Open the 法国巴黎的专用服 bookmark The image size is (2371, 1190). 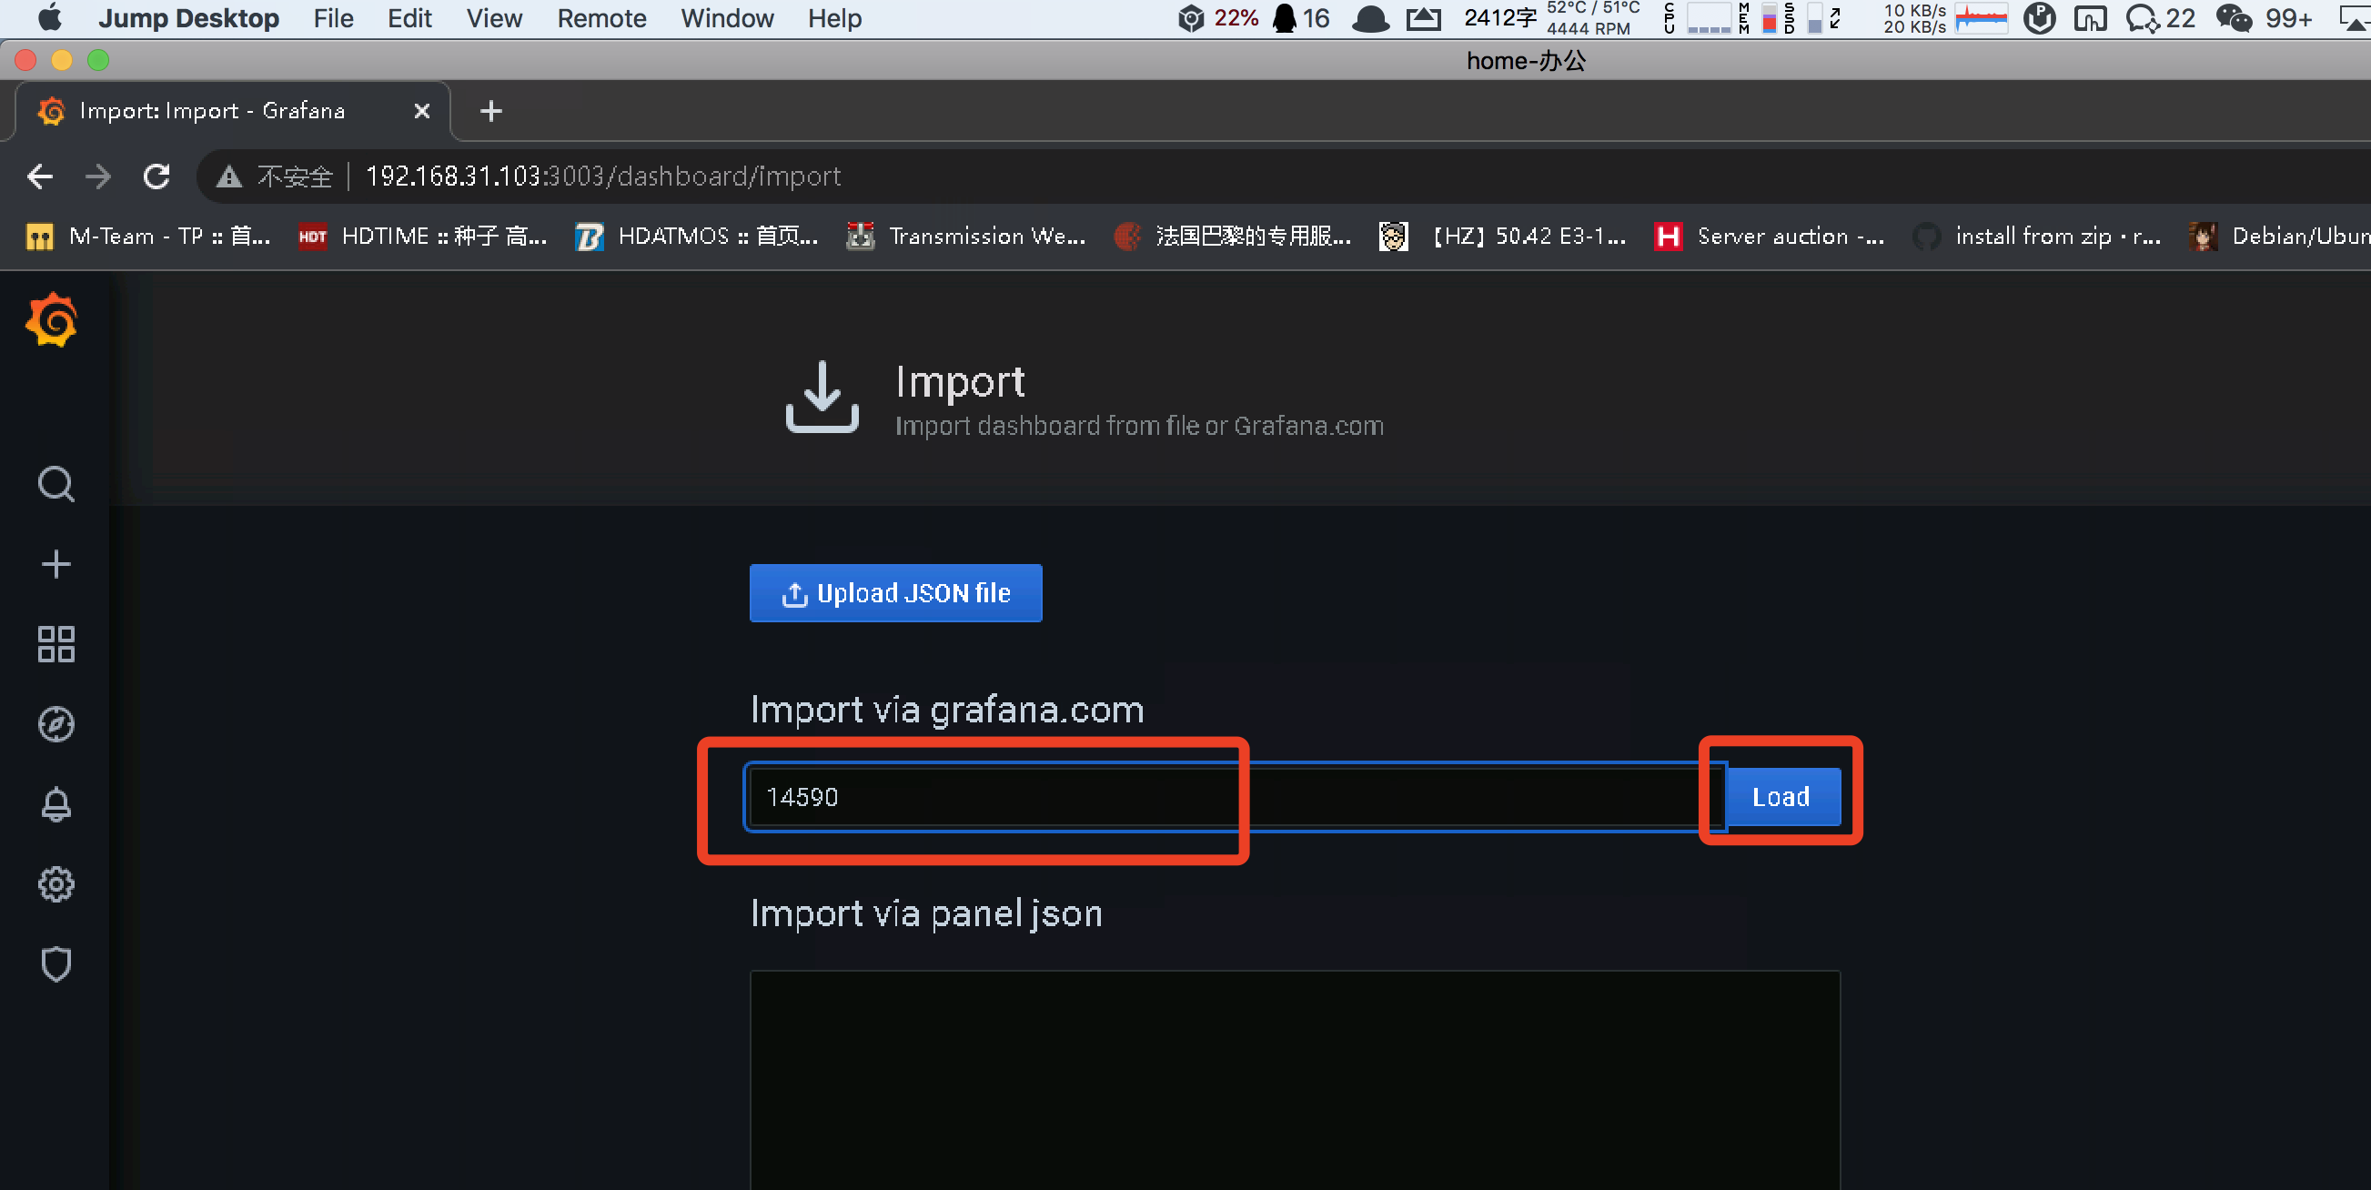(x=1233, y=237)
